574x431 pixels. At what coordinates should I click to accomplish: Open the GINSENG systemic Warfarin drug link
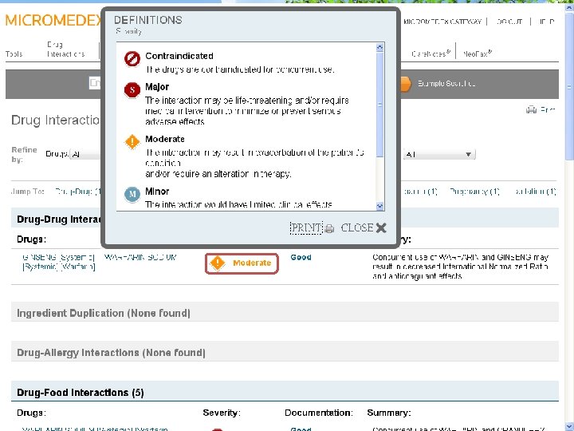pos(58,262)
